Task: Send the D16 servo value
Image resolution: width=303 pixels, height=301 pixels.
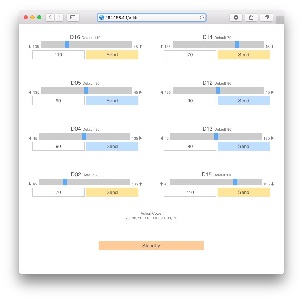Action: pyautogui.click(x=112, y=55)
